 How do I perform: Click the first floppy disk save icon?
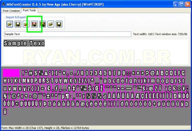pos(18,24)
